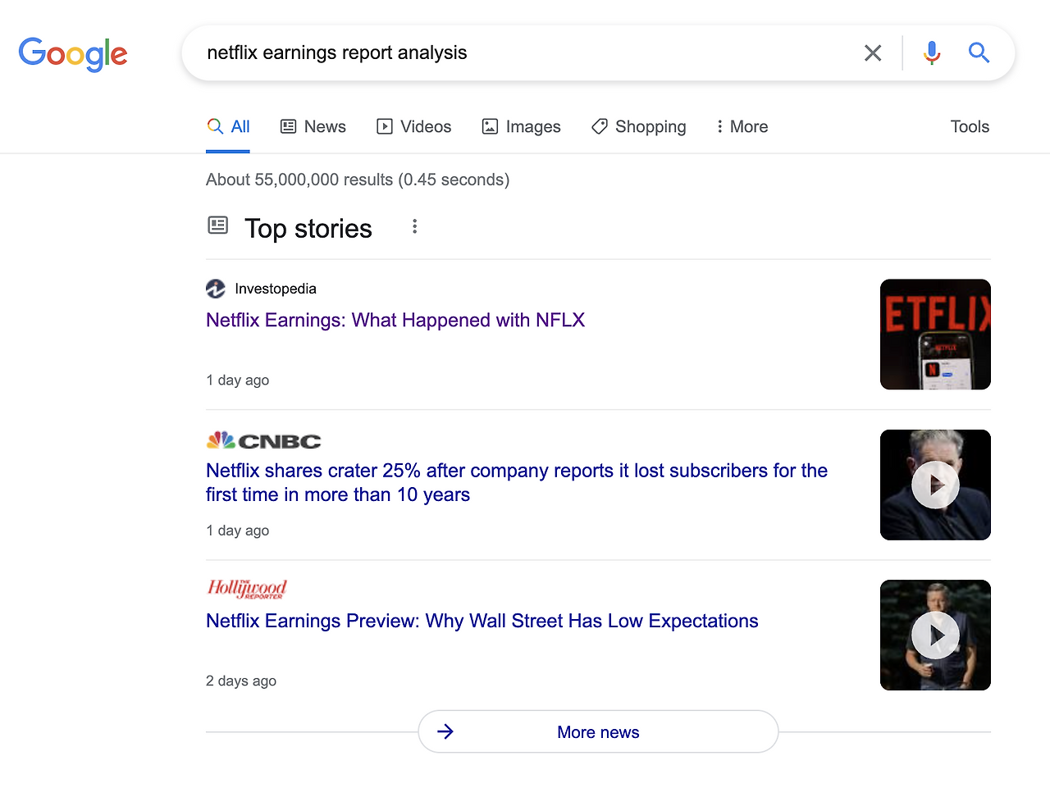Viewport: 1050px width, 788px height.
Task: Expand the More search categories menu
Action: coord(742,127)
